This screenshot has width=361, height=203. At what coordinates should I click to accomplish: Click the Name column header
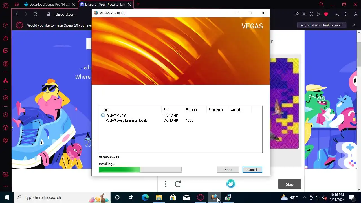[x=130, y=110]
